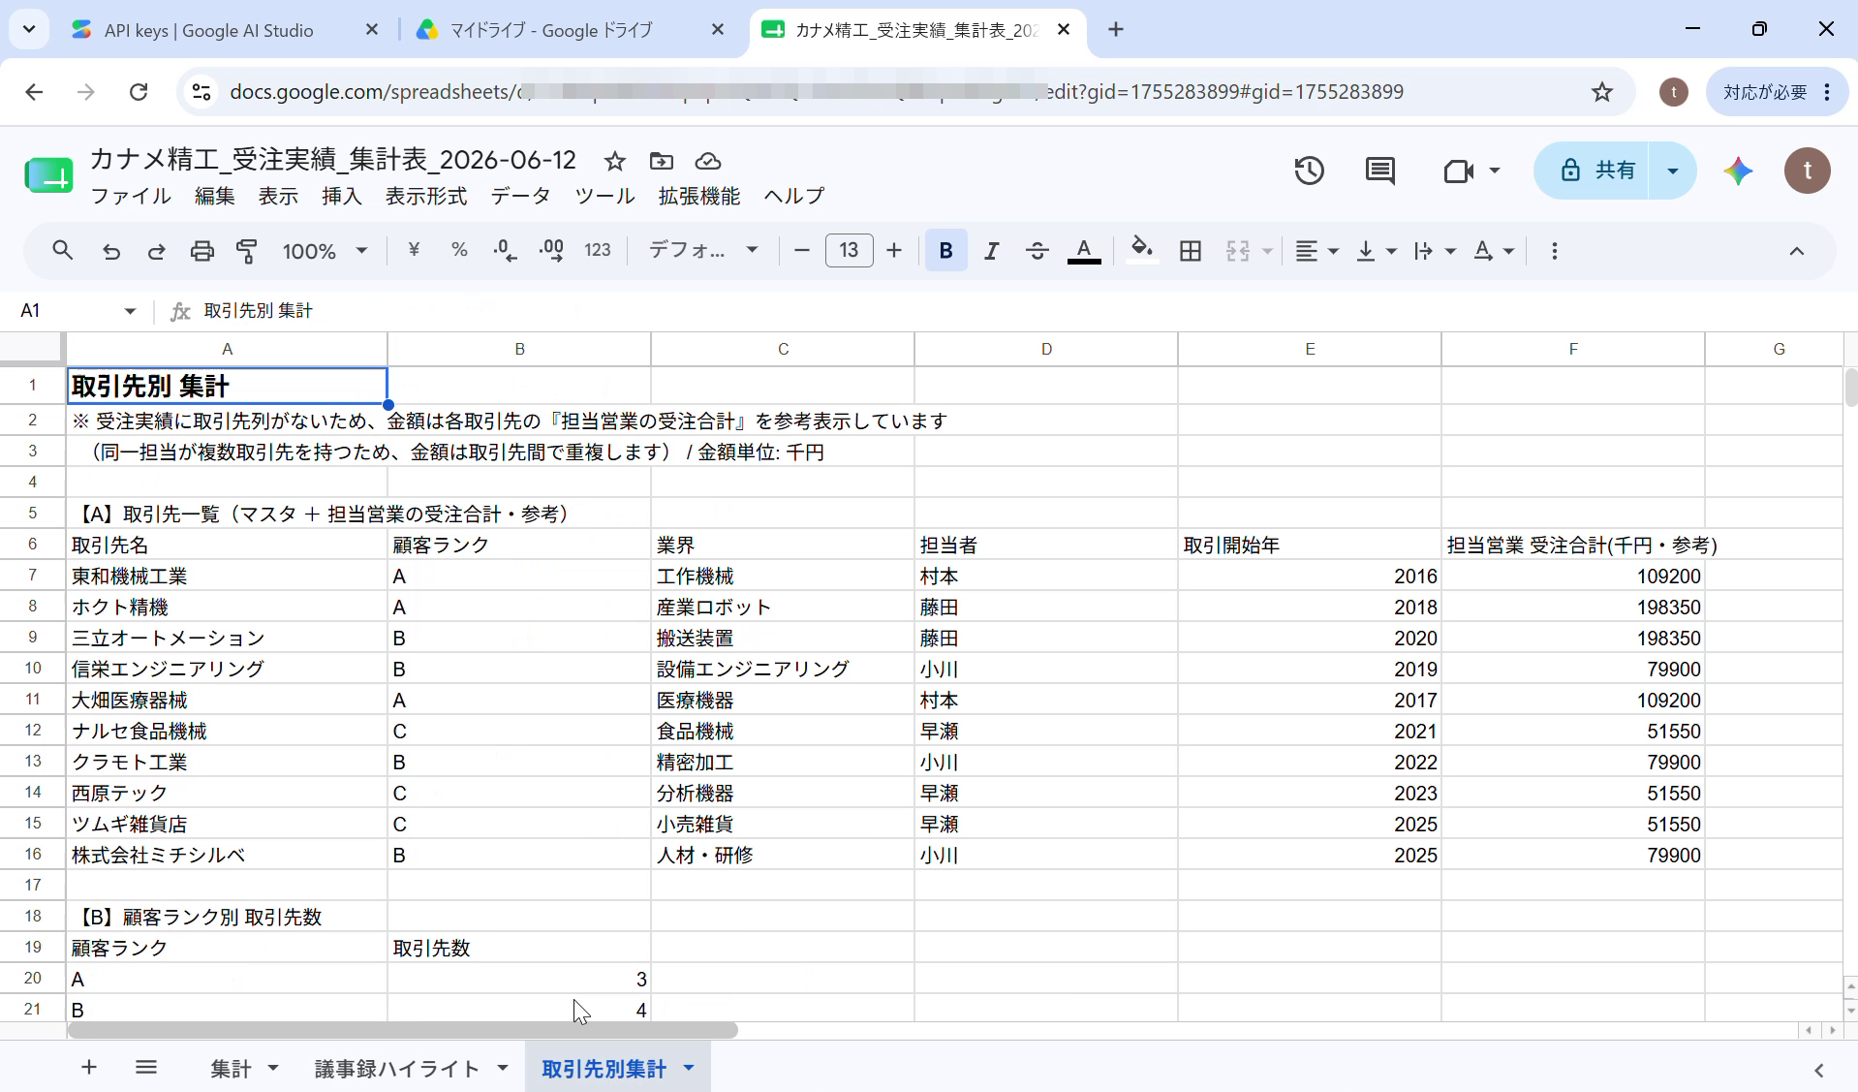Click the undo arrow in toolbar
1858x1092 pixels.
click(x=111, y=251)
